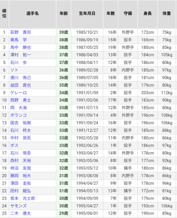The width and height of the screenshot is (177, 218).
Task: Open 中村 奨吾 profile link
Action: [x=20, y=138]
